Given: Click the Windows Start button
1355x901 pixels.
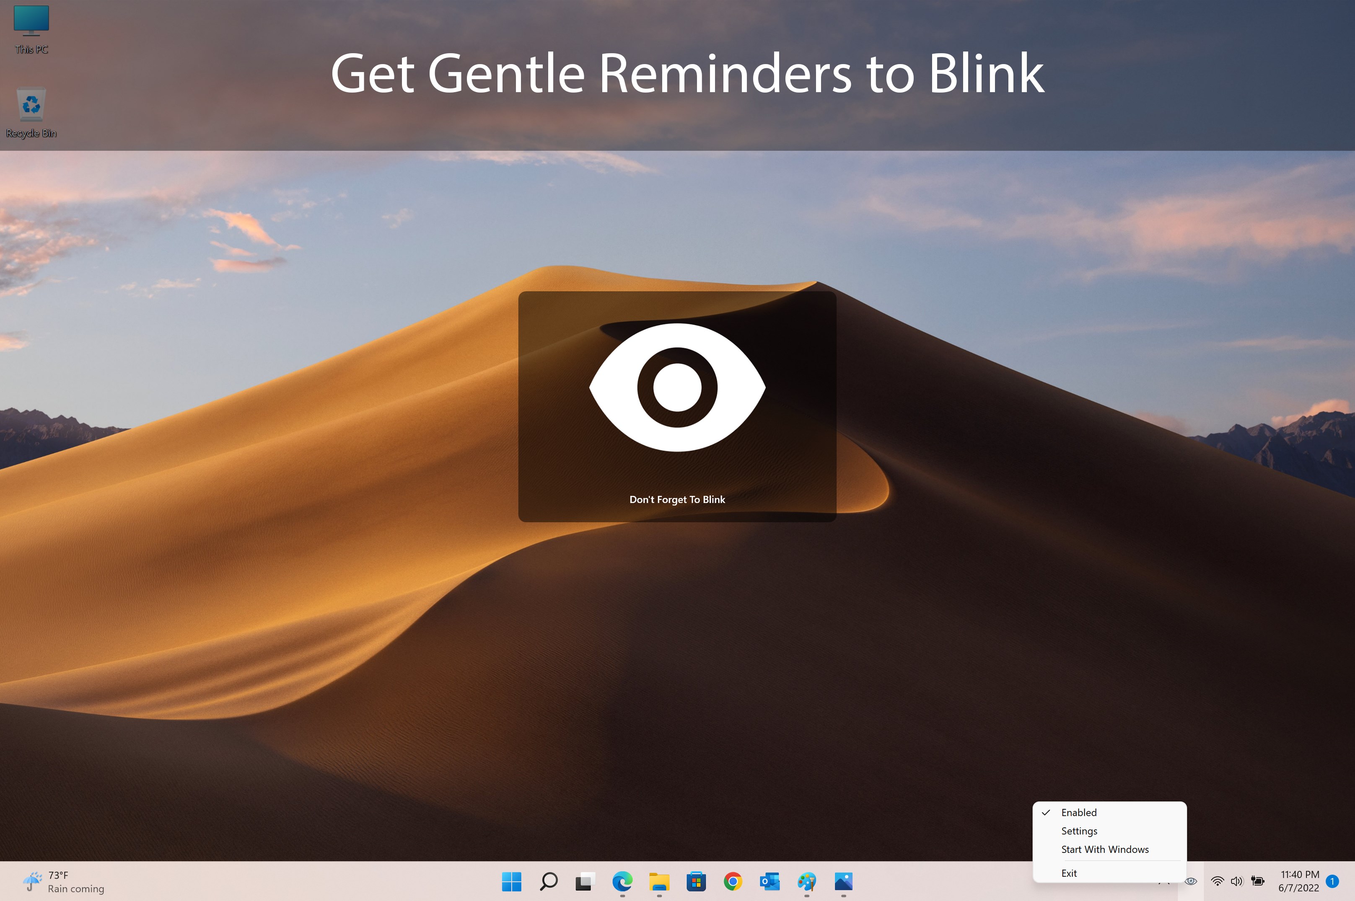Looking at the screenshot, I should [511, 881].
